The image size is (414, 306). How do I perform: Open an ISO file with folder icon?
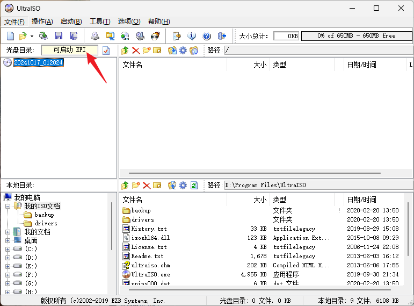click(x=23, y=35)
